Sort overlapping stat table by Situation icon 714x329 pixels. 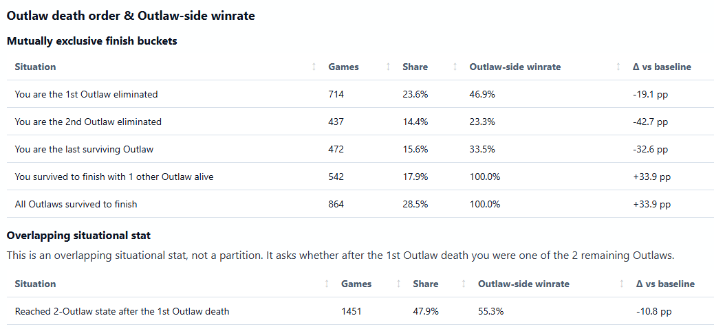tap(327, 284)
